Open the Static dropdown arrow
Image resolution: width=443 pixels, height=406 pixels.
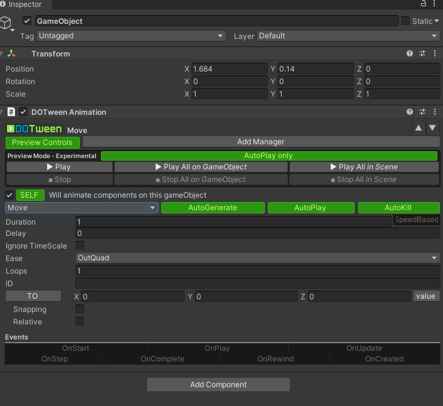coord(437,21)
